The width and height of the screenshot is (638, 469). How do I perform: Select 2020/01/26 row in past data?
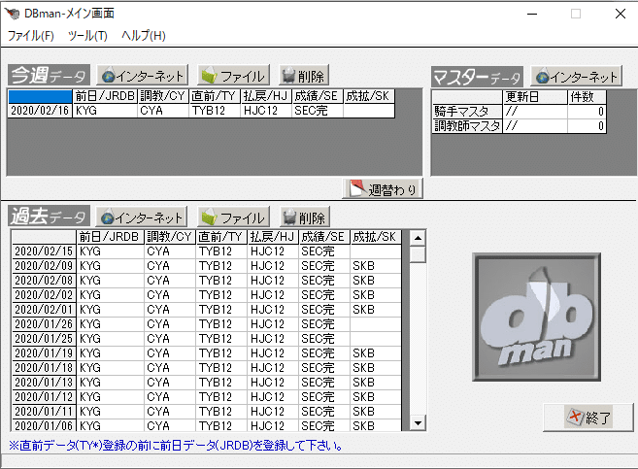pos(207,324)
